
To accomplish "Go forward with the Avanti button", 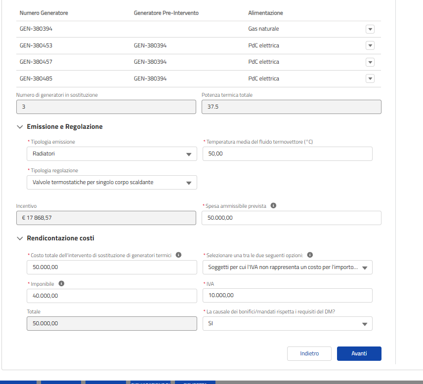I will pos(359,353).
